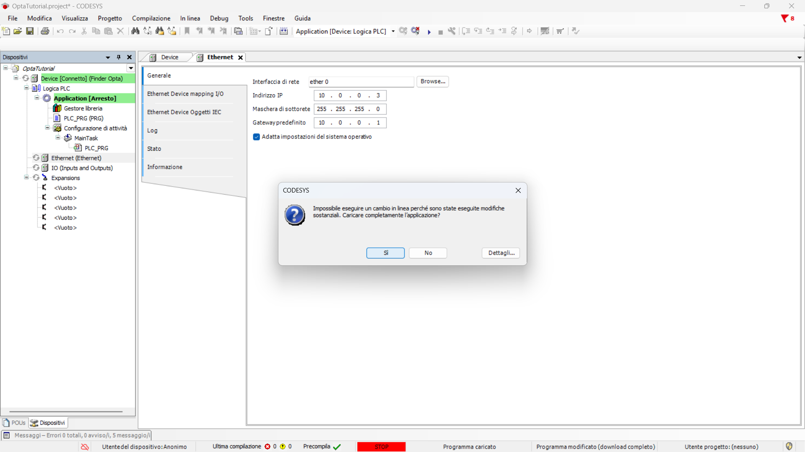The height and width of the screenshot is (452, 805).
Task: Click the gray Stop square icon
Action: pyautogui.click(x=440, y=32)
